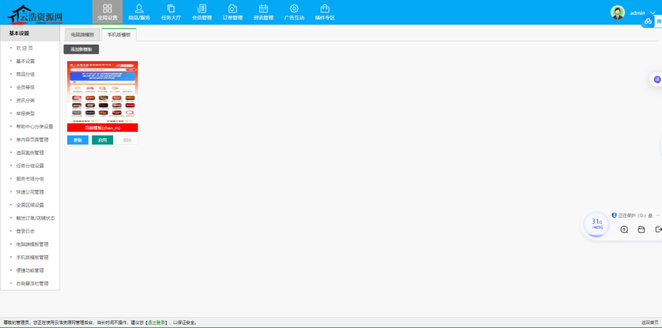Viewport: 662px width, 328px height.
Task: Switch to the 电脑端模板 tab
Action: coord(82,35)
